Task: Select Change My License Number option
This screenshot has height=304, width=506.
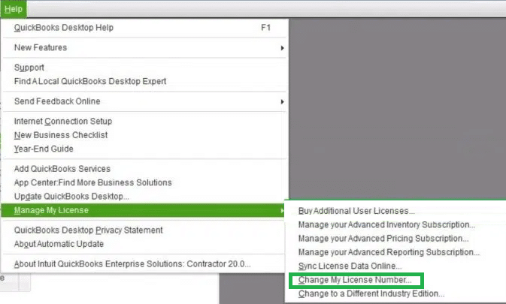Action: (x=355, y=280)
